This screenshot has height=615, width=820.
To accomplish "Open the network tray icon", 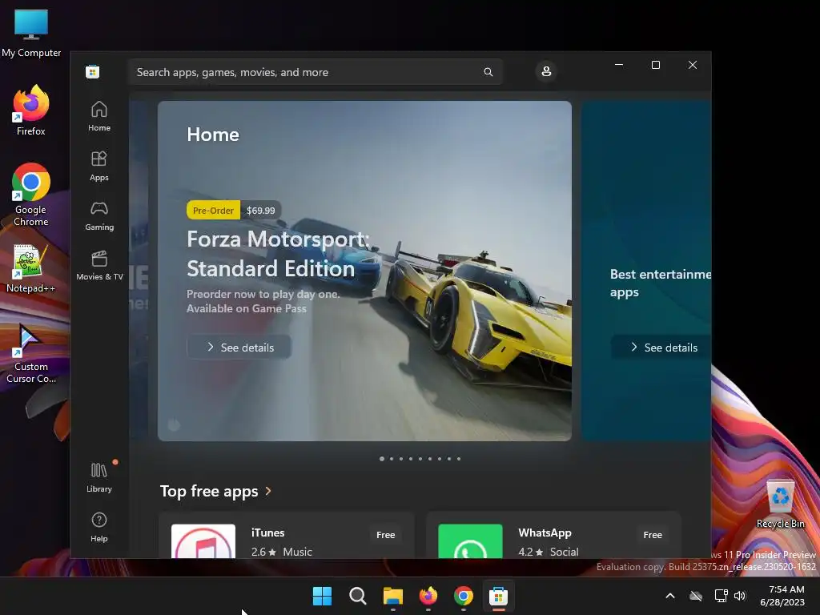I will [722, 596].
